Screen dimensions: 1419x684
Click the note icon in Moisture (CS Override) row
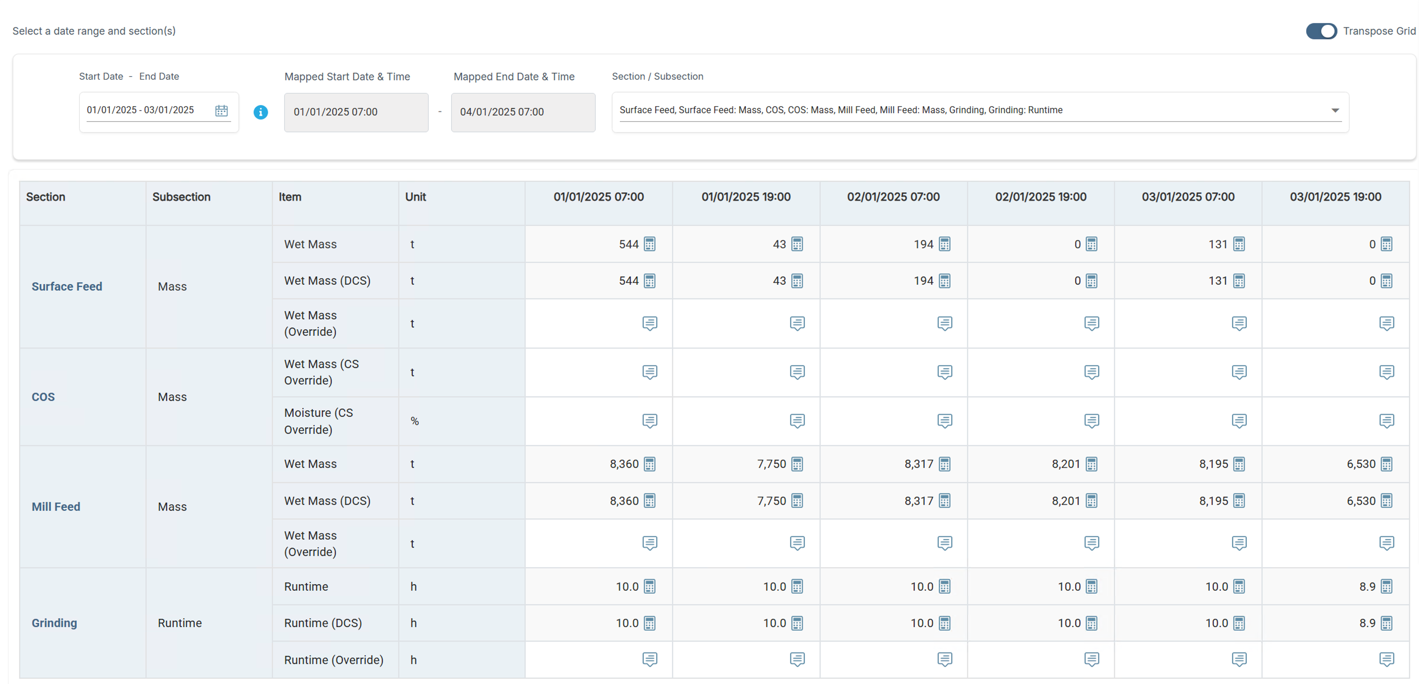[x=650, y=421]
